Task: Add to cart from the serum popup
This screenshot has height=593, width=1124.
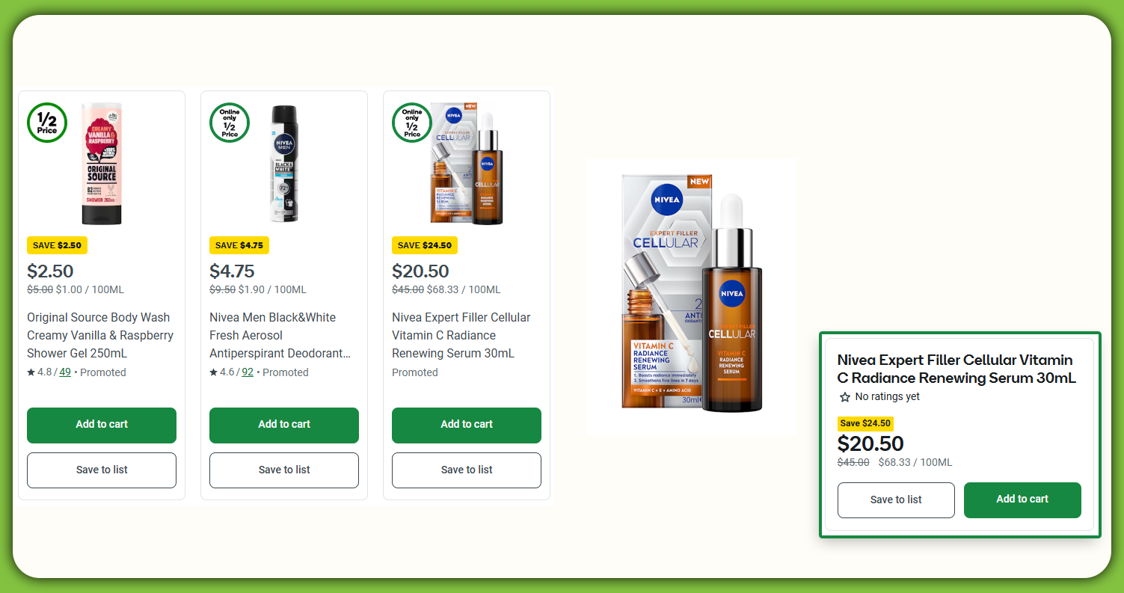Action: coord(1022,500)
